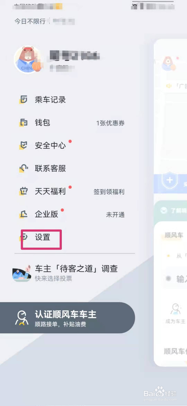Tap 未开通 enterprise status text
The width and height of the screenshot is (187, 406).
click(115, 215)
